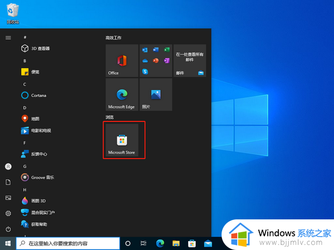Open the Office tile

pos(121,61)
